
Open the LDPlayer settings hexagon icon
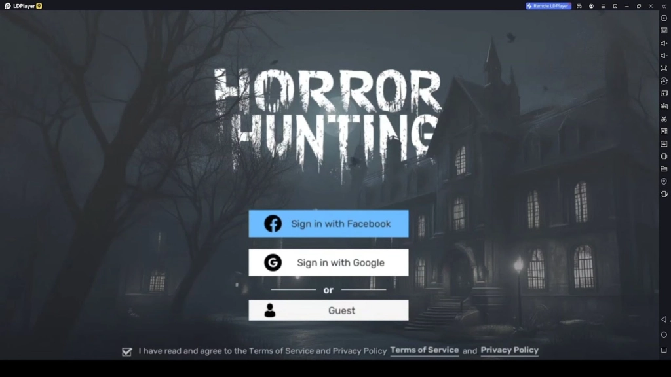click(664, 18)
